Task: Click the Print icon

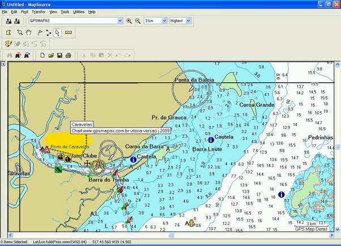Action: click(68, 55)
